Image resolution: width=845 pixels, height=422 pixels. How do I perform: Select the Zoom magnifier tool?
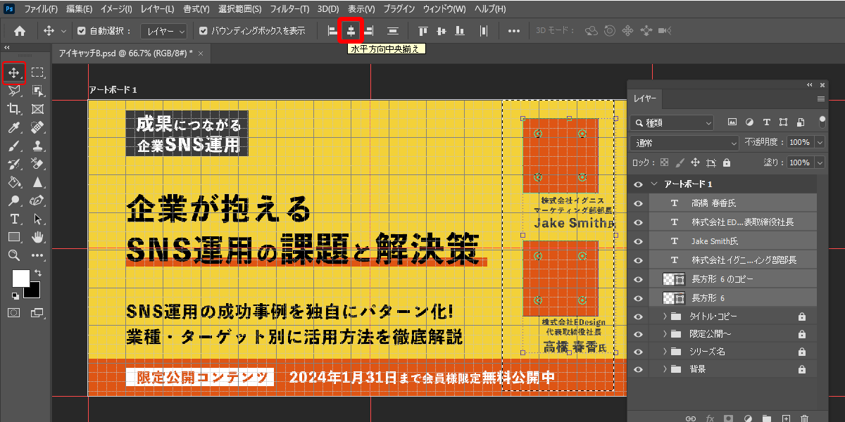click(14, 255)
